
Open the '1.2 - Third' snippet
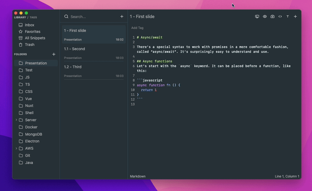pos(94,71)
